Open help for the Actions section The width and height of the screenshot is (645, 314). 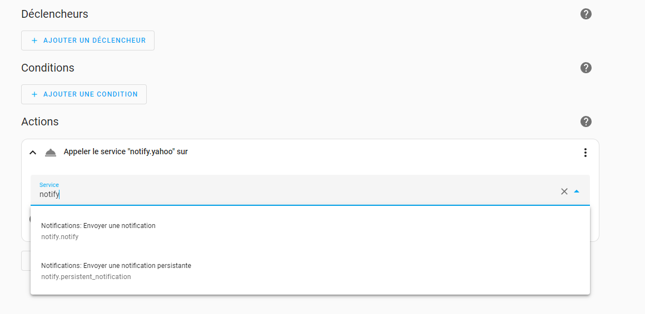586,121
